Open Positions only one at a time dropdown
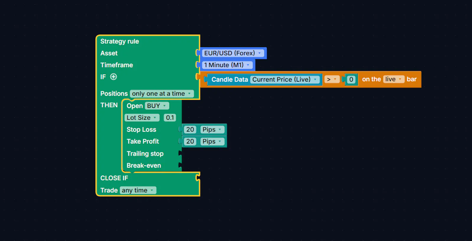The image size is (472, 241). (x=162, y=94)
